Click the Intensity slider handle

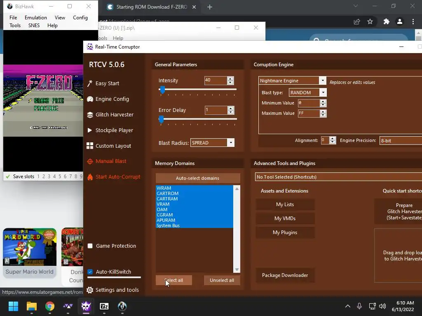pyautogui.click(x=162, y=90)
